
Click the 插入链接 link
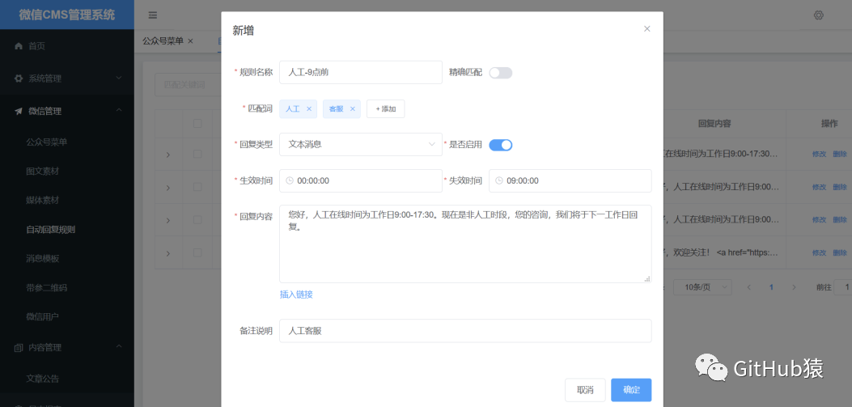click(296, 295)
